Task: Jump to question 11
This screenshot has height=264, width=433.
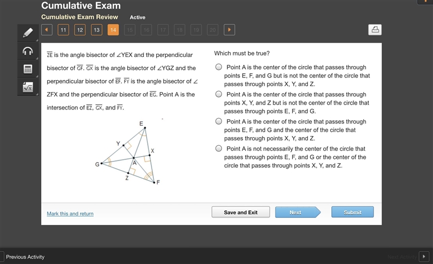Action: pyautogui.click(x=63, y=30)
